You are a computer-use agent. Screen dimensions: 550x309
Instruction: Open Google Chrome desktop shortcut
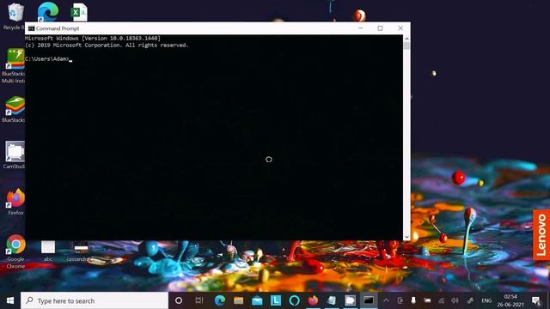[x=15, y=251]
